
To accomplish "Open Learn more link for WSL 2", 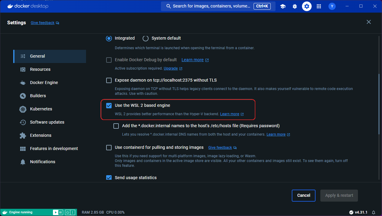I will pos(230,114).
